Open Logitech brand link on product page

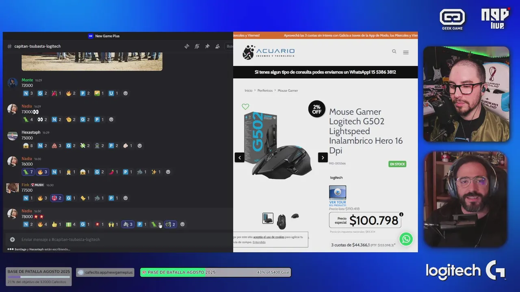coord(336,178)
